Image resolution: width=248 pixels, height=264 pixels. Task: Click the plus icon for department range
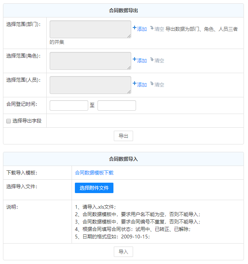pos(135,28)
